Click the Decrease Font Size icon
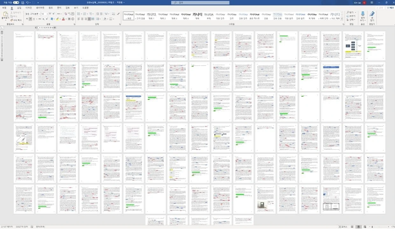The image size is (395, 231). coord(54,14)
